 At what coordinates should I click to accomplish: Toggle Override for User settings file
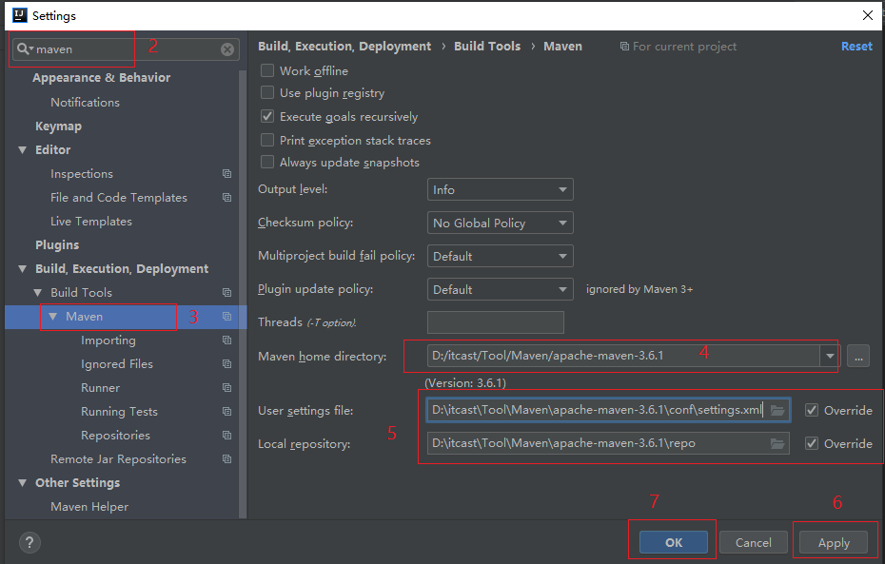(812, 410)
